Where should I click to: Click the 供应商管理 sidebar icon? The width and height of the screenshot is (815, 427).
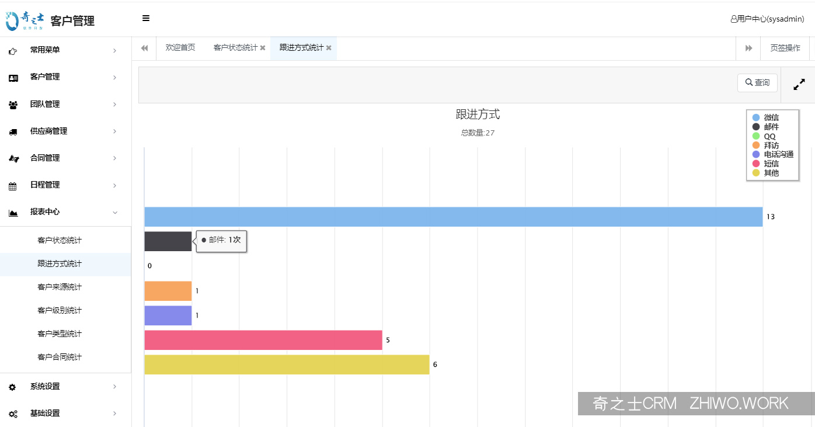click(13, 131)
